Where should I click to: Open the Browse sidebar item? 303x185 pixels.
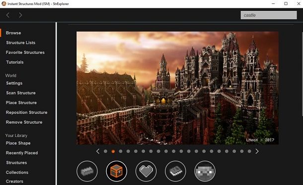tap(13, 33)
